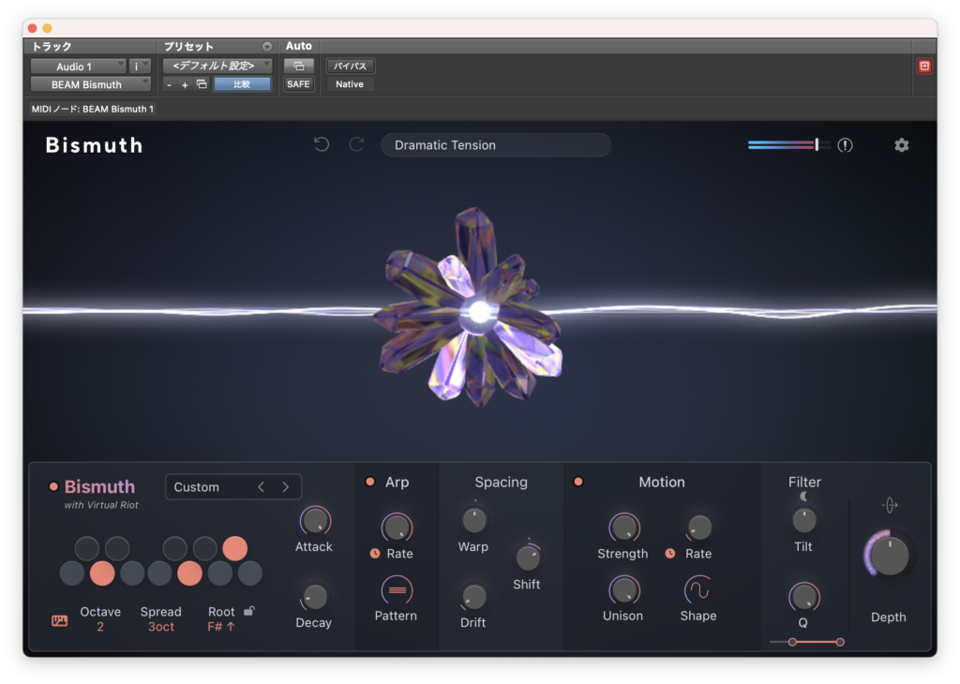Open settings with the gear icon
Viewport: 960px width, 684px height.
pos(901,145)
